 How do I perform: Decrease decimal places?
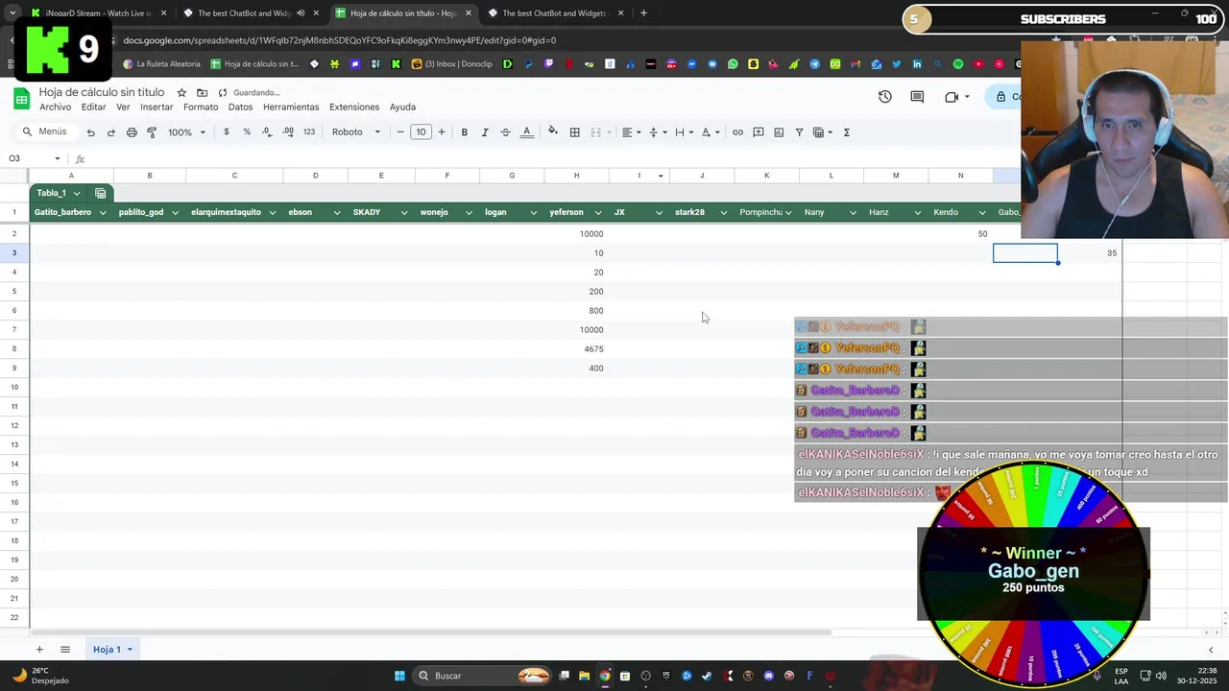268,132
